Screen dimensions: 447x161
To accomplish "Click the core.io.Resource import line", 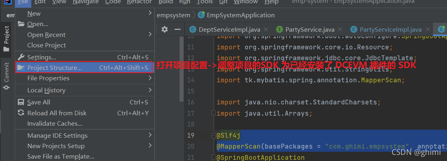I will (305, 47).
